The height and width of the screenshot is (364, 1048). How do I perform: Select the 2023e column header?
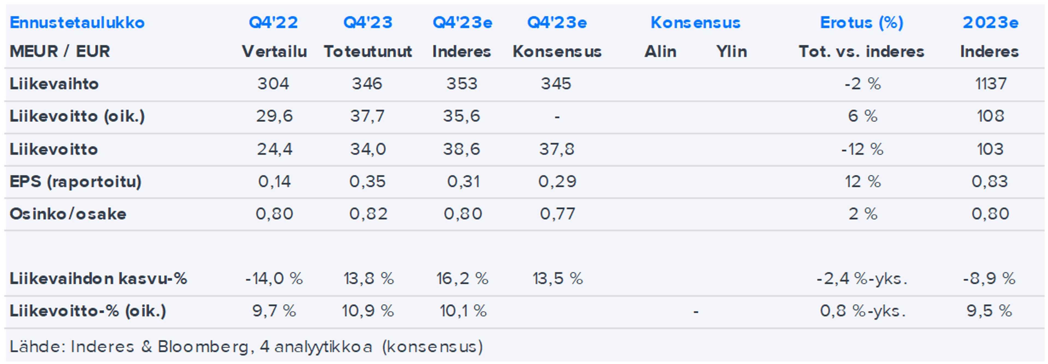click(x=990, y=22)
